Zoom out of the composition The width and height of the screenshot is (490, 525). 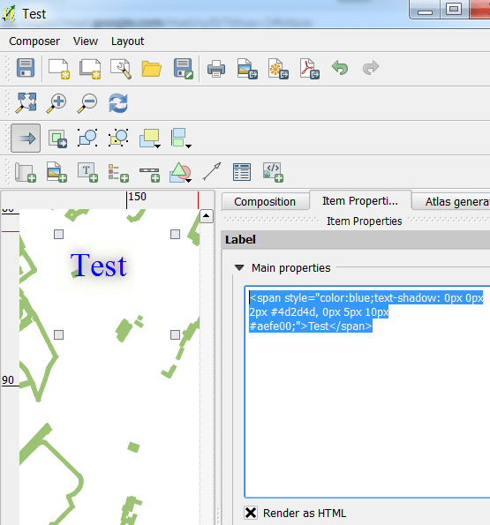tap(87, 103)
